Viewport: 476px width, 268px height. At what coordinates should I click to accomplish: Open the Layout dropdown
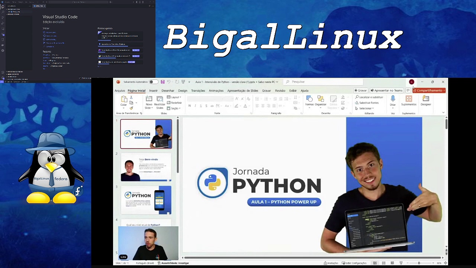(174, 97)
